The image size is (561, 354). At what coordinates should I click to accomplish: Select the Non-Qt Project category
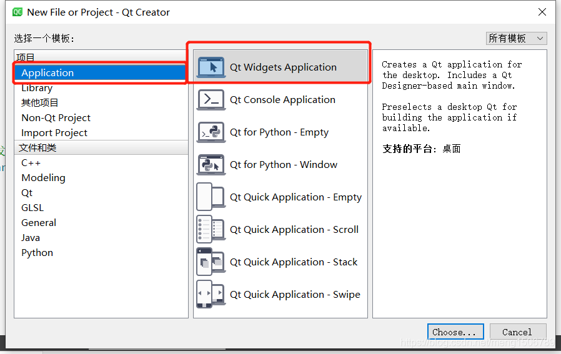click(x=101, y=118)
